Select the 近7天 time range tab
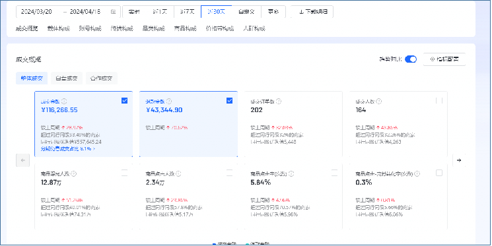The width and height of the screenshot is (492, 246). [188, 12]
